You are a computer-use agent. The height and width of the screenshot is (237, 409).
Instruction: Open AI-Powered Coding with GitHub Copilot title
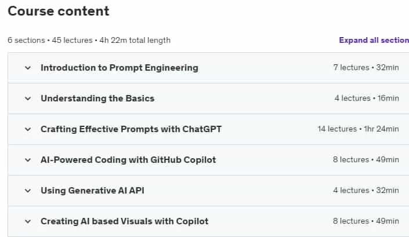(128, 160)
